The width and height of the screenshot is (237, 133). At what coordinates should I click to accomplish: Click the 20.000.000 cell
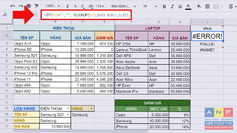click(158, 127)
